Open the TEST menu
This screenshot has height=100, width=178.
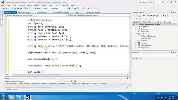point(58,5)
